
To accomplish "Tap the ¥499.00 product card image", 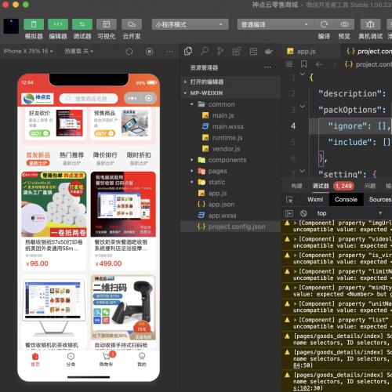I will coord(123,204).
